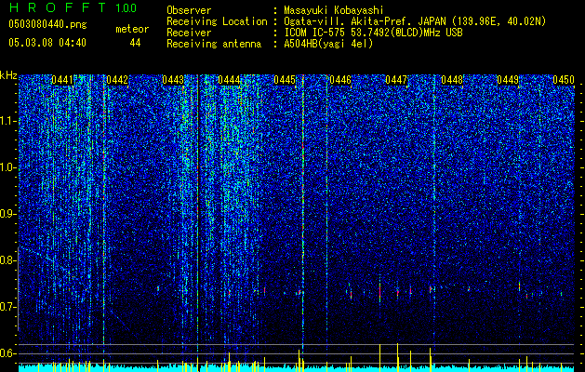
Task: Select the Ogata-vill. Akita-Pref. JAPAN location text
Action: pyautogui.click(x=415, y=21)
